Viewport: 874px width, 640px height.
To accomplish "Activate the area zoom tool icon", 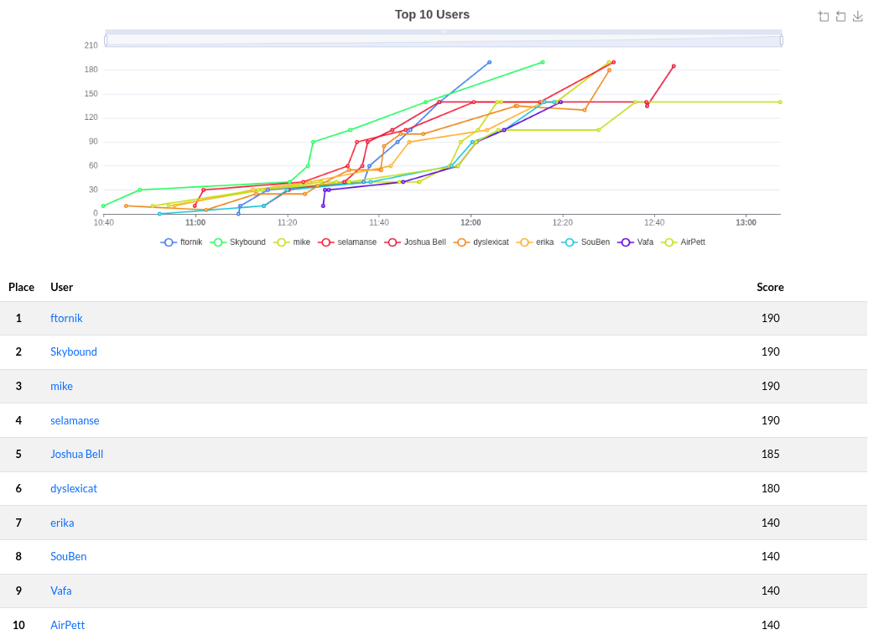I will 824,17.
